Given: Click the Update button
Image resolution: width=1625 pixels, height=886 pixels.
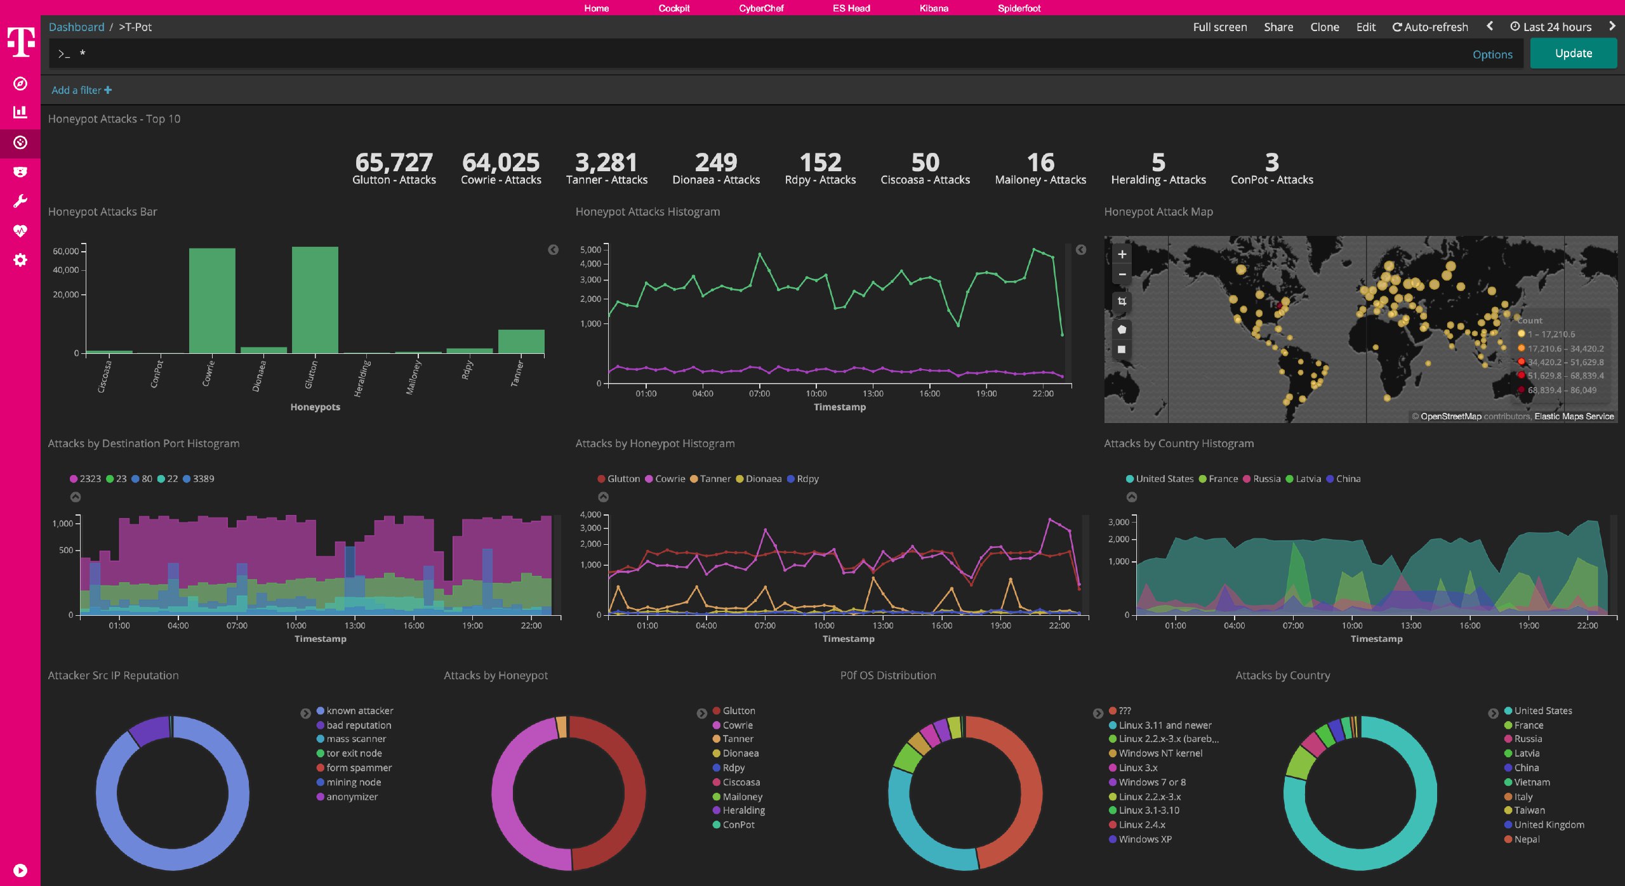Looking at the screenshot, I should point(1573,53).
